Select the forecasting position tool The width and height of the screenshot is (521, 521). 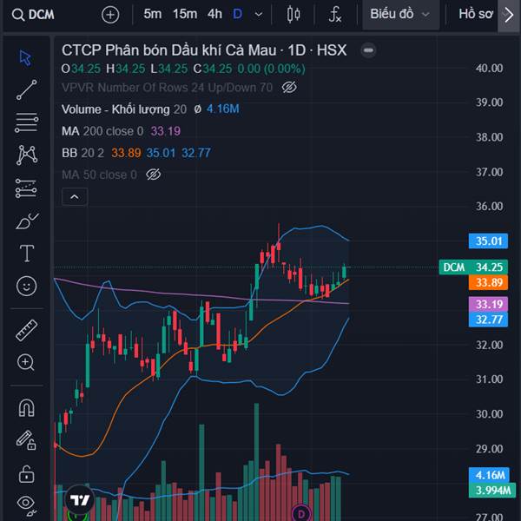point(26,188)
